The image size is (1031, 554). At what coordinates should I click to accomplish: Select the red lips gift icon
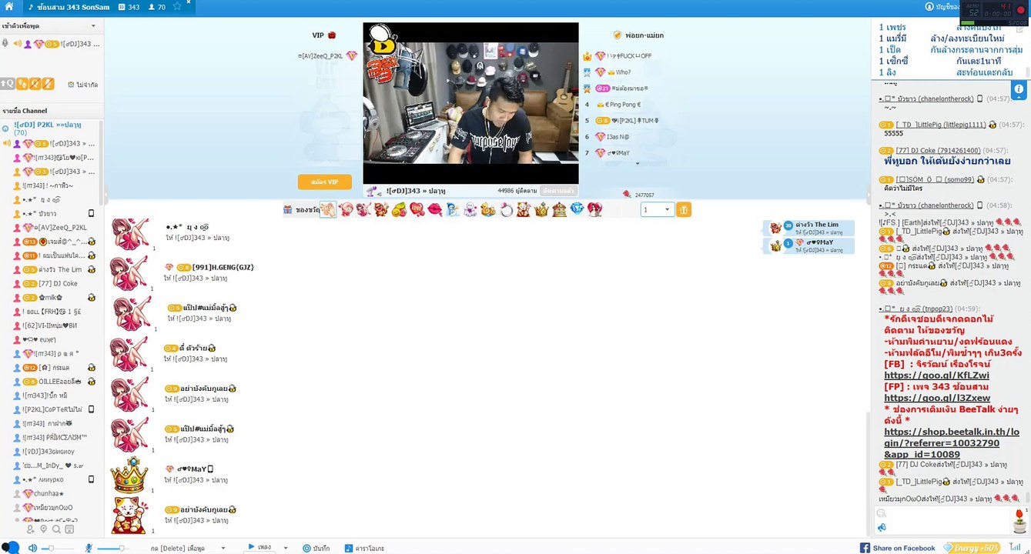pyautogui.click(x=434, y=209)
